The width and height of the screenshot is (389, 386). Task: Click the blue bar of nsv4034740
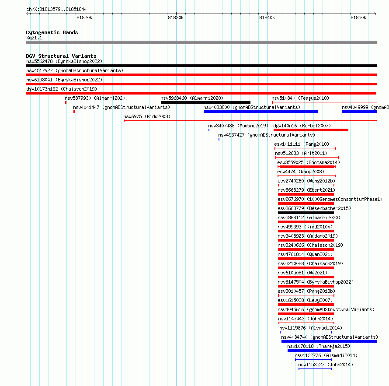[x=329, y=341]
